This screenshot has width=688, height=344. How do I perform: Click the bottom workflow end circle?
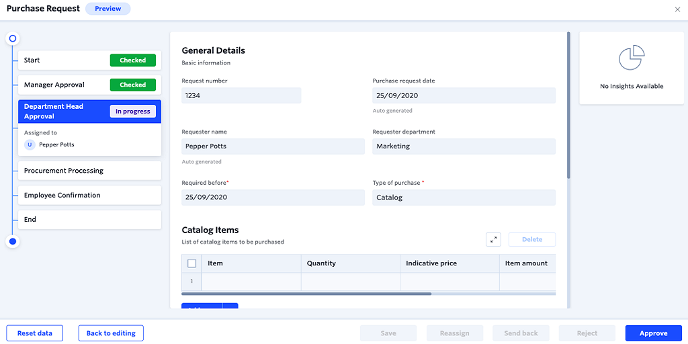(12, 241)
